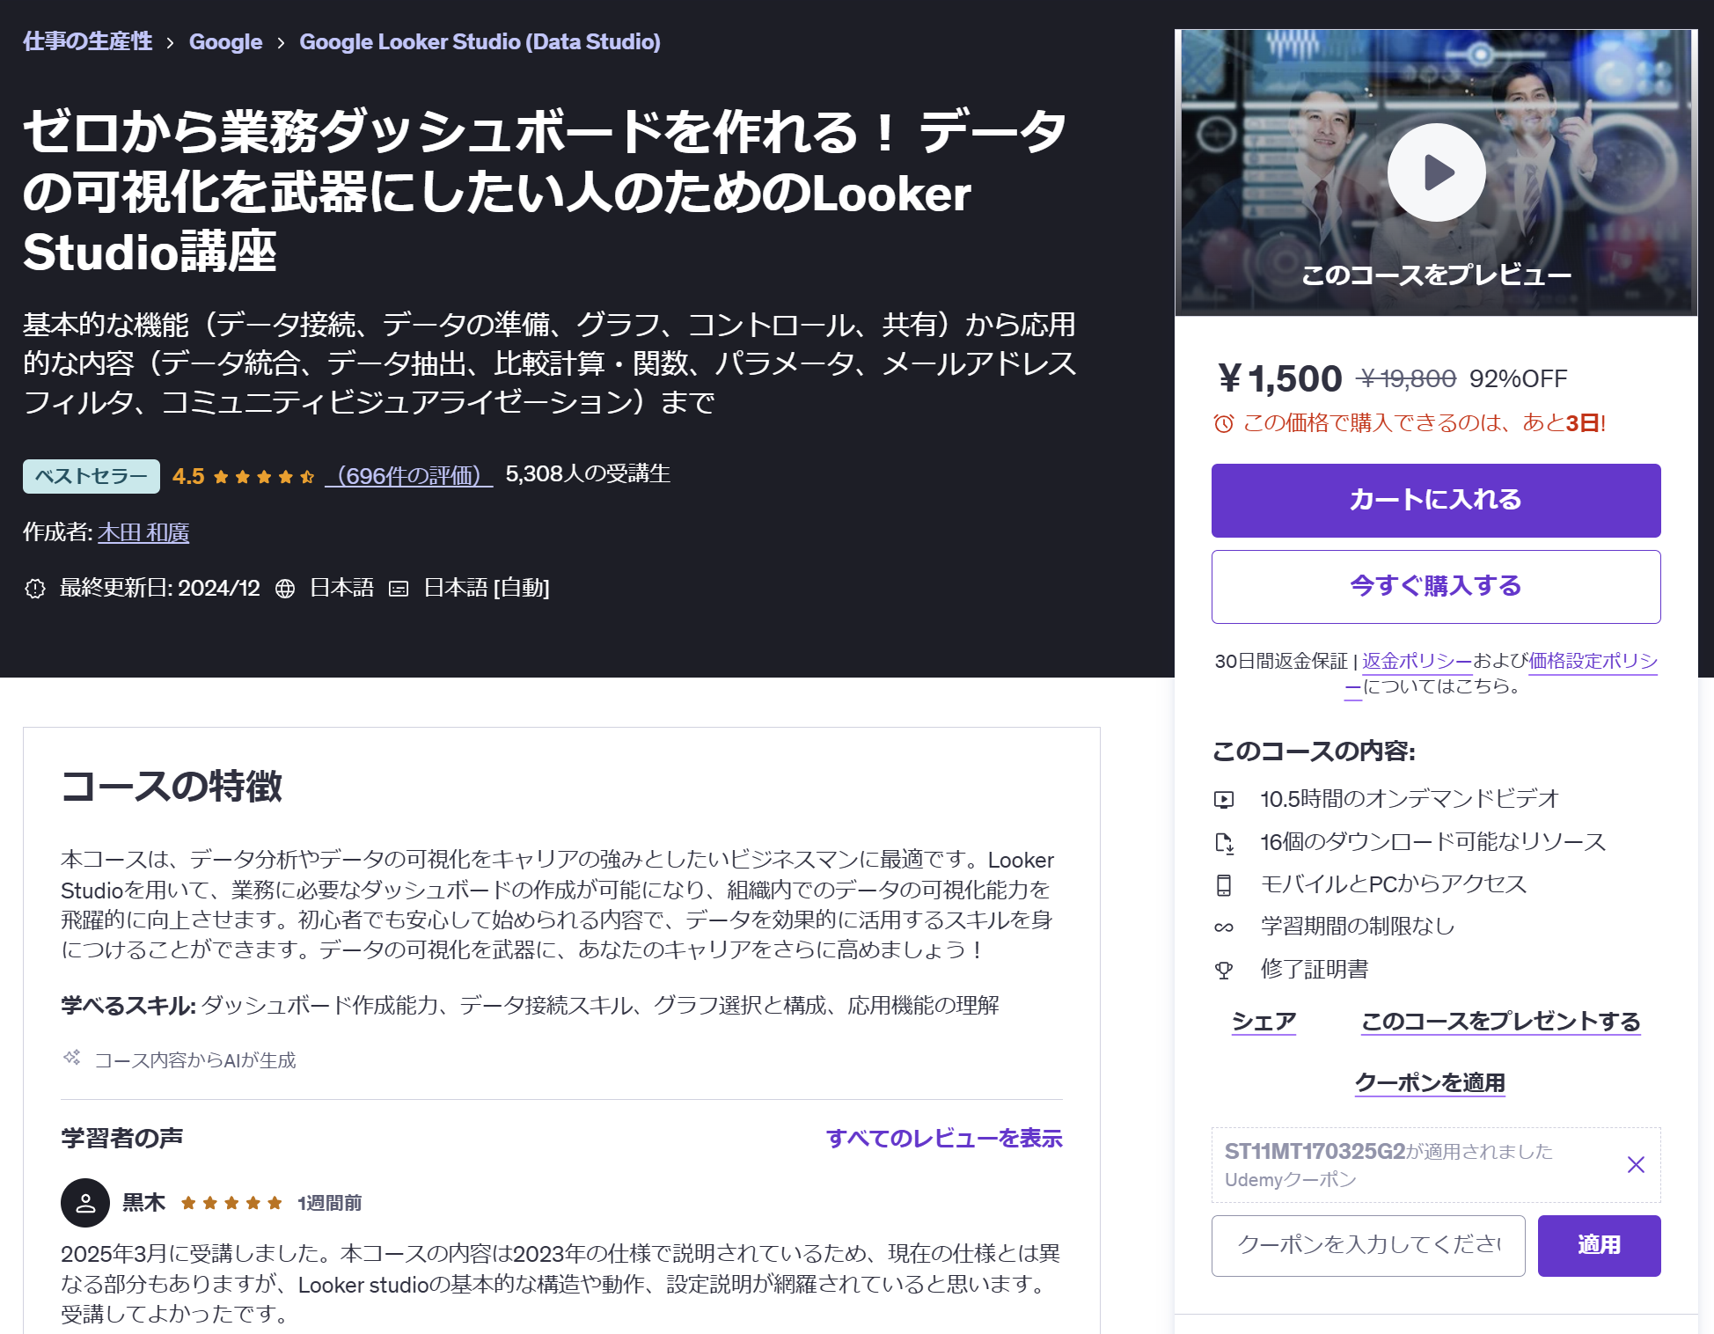Click the このコースの内容: heading
This screenshot has width=1714, height=1334.
click(1314, 751)
